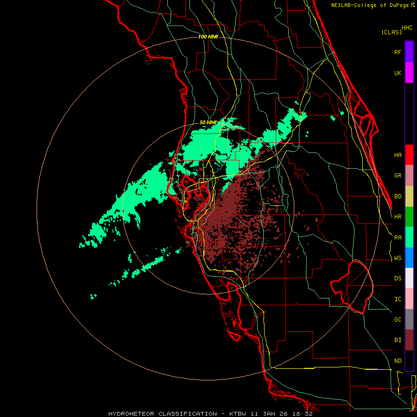Click the WS legend label
This screenshot has height=417, width=417.
pos(398,258)
